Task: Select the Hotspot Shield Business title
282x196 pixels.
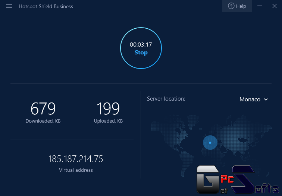Action: [46, 6]
